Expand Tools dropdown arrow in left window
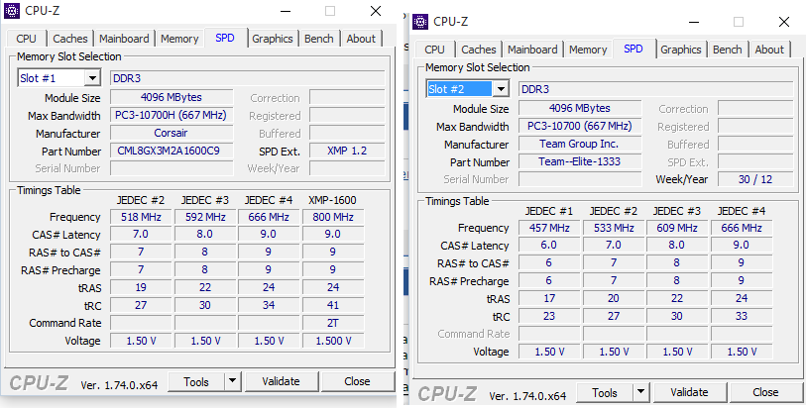806x408 pixels. coord(232,381)
